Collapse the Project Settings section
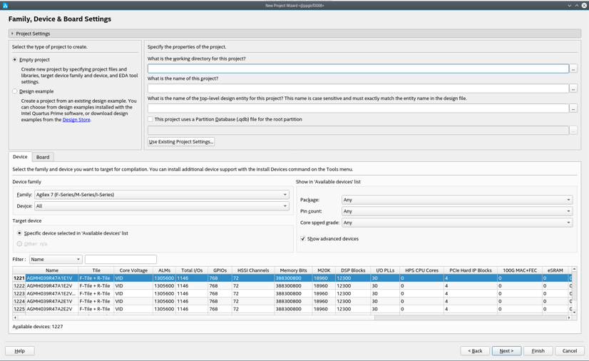This screenshot has width=589, height=361. pos(12,34)
